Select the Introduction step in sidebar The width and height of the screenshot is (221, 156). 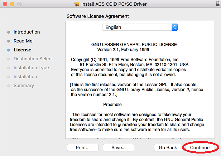point(27,32)
